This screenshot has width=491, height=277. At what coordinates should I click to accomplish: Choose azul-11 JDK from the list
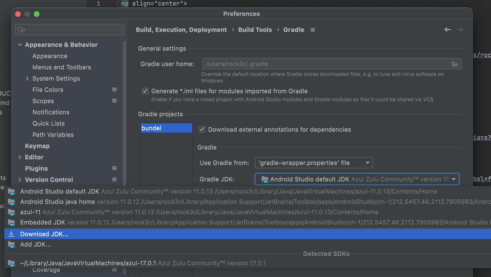248,212
